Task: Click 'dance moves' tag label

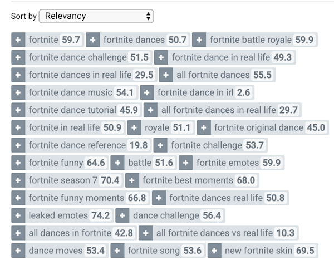Action: [x=56, y=251]
